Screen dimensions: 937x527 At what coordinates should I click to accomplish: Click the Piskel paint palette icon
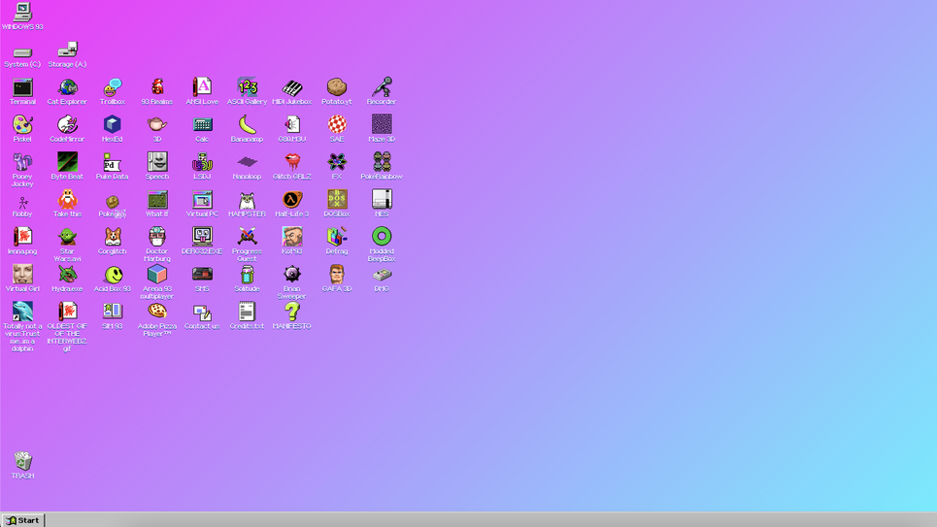click(22, 125)
